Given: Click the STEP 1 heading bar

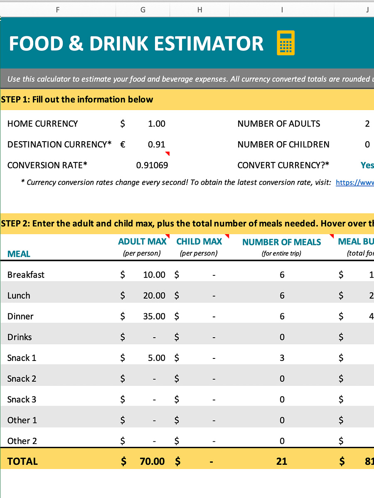Looking at the screenshot, I should pos(187,99).
